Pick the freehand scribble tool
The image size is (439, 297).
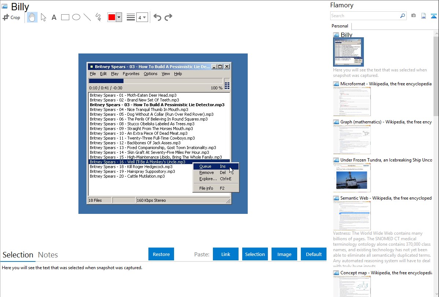tap(98, 17)
